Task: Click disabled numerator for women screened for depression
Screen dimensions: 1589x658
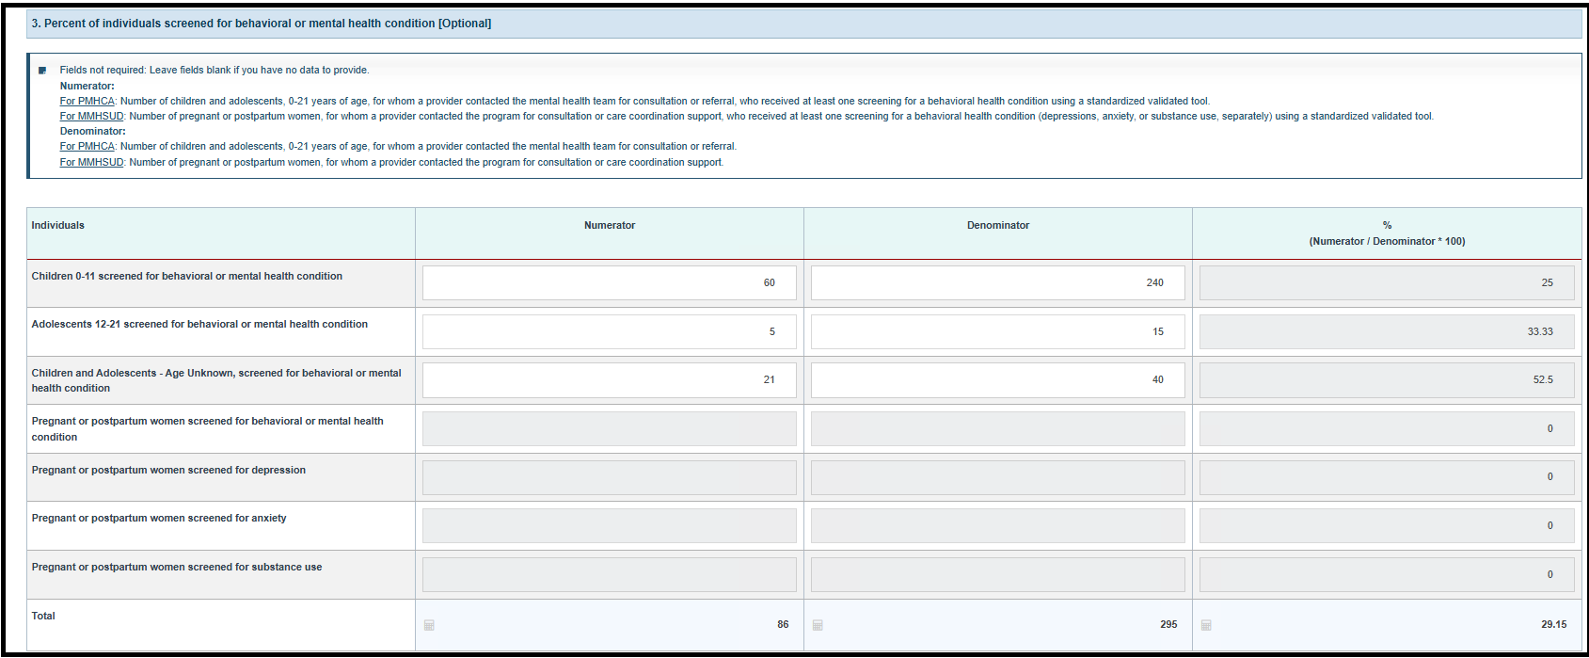Action: 610,477
